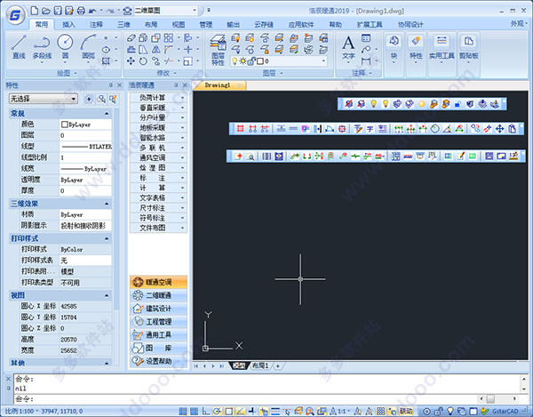Toggle snap mode in status bar
This screenshot has height=417, width=533.
[183, 411]
